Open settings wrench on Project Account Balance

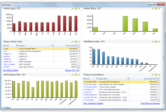pyautogui.click(x=152, y=75)
